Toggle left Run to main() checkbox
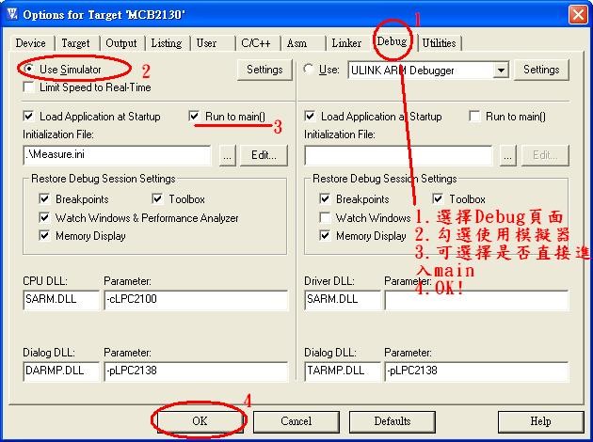This screenshot has height=442, width=593. [195, 117]
